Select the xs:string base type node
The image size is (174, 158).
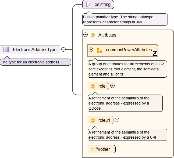[101, 5]
